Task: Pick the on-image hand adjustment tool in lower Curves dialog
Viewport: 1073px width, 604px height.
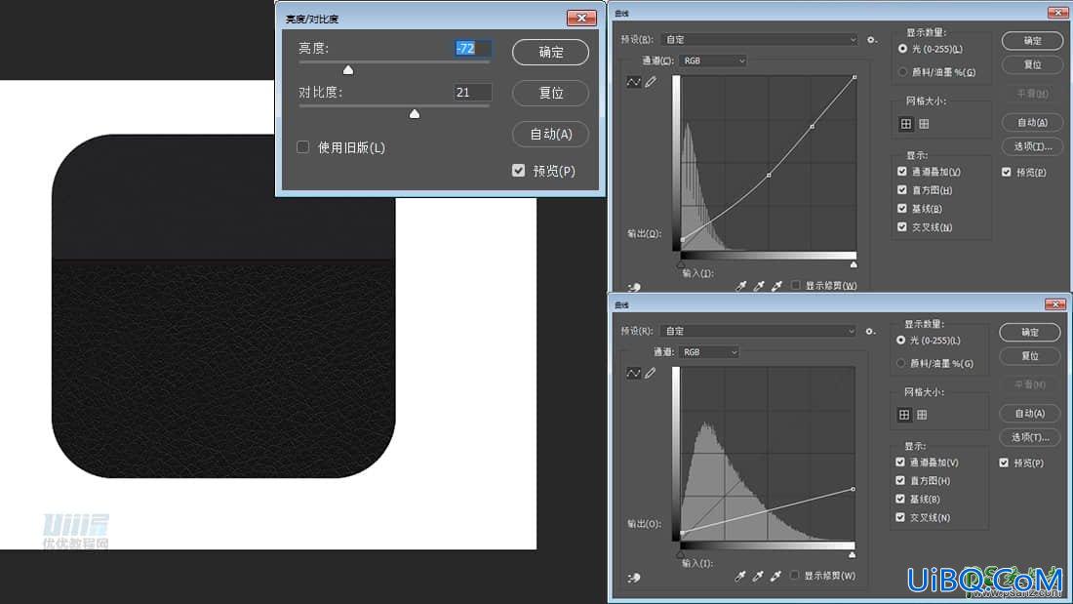Action: 634,578
